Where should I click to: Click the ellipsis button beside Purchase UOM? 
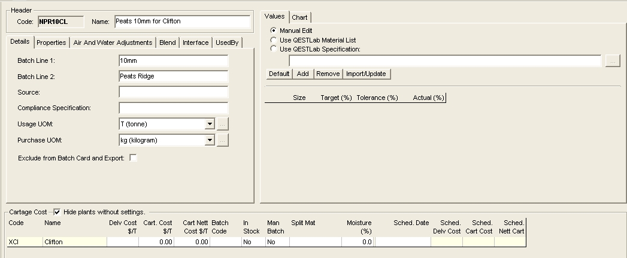click(222, 140)
